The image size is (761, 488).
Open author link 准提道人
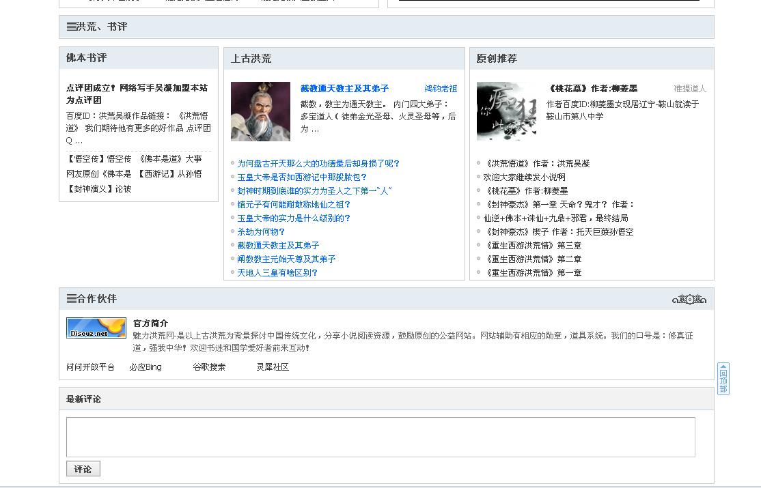pos(690,89)
